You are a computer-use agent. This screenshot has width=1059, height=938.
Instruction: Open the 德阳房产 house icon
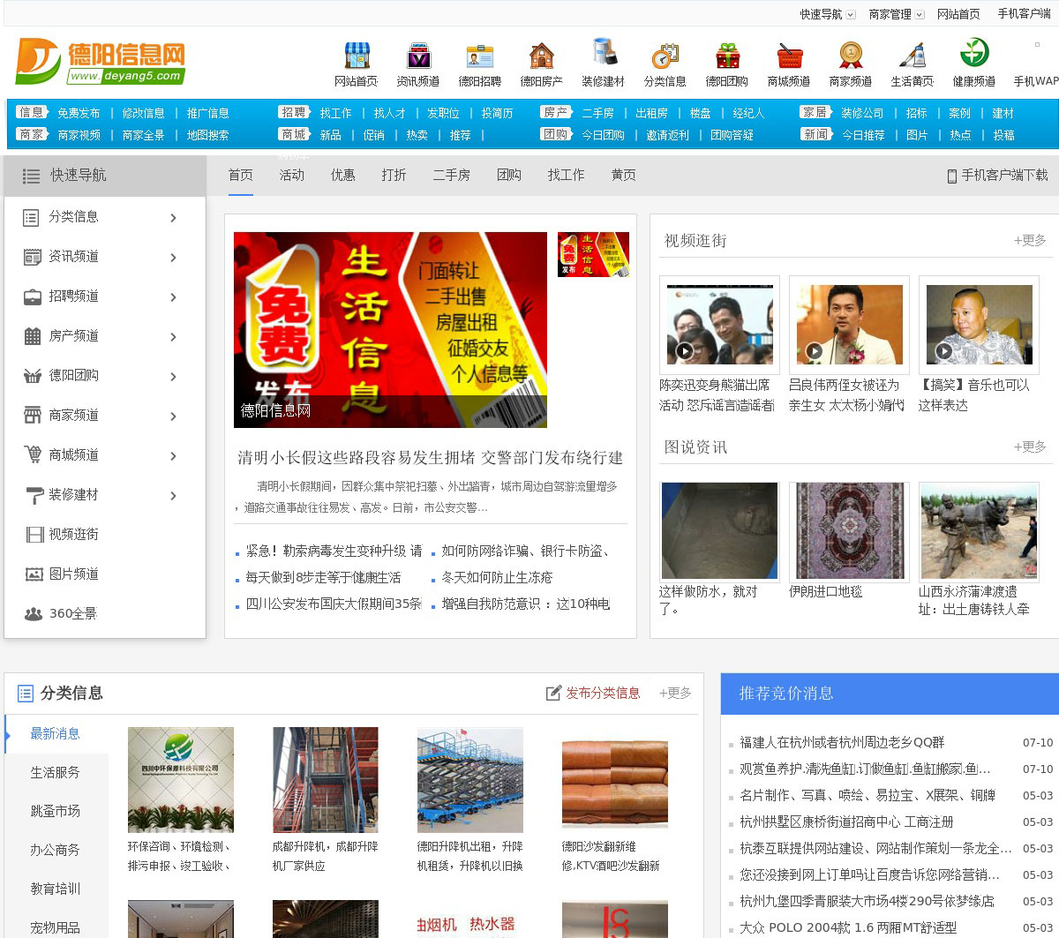click(x=541, y=56)
